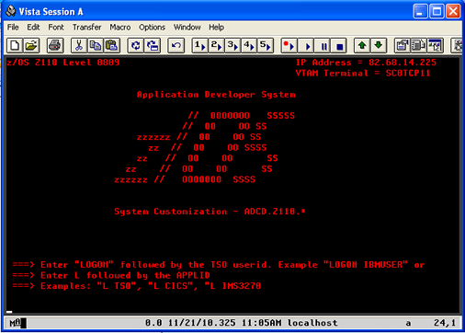Viewport: 465px width, 333px height.
Task: Click the "0.0" value in the status bar
Action: click(x=153, y=323)
